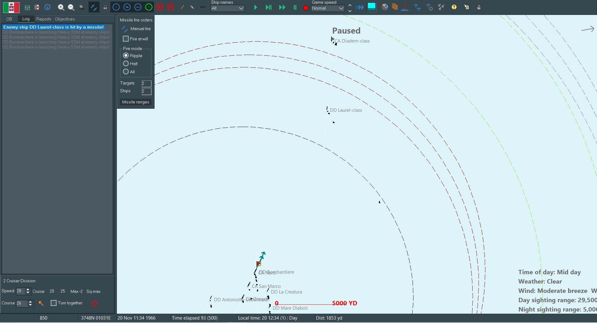
Task: Switch to the Objectives tab
Action: [x=65, y=19]
